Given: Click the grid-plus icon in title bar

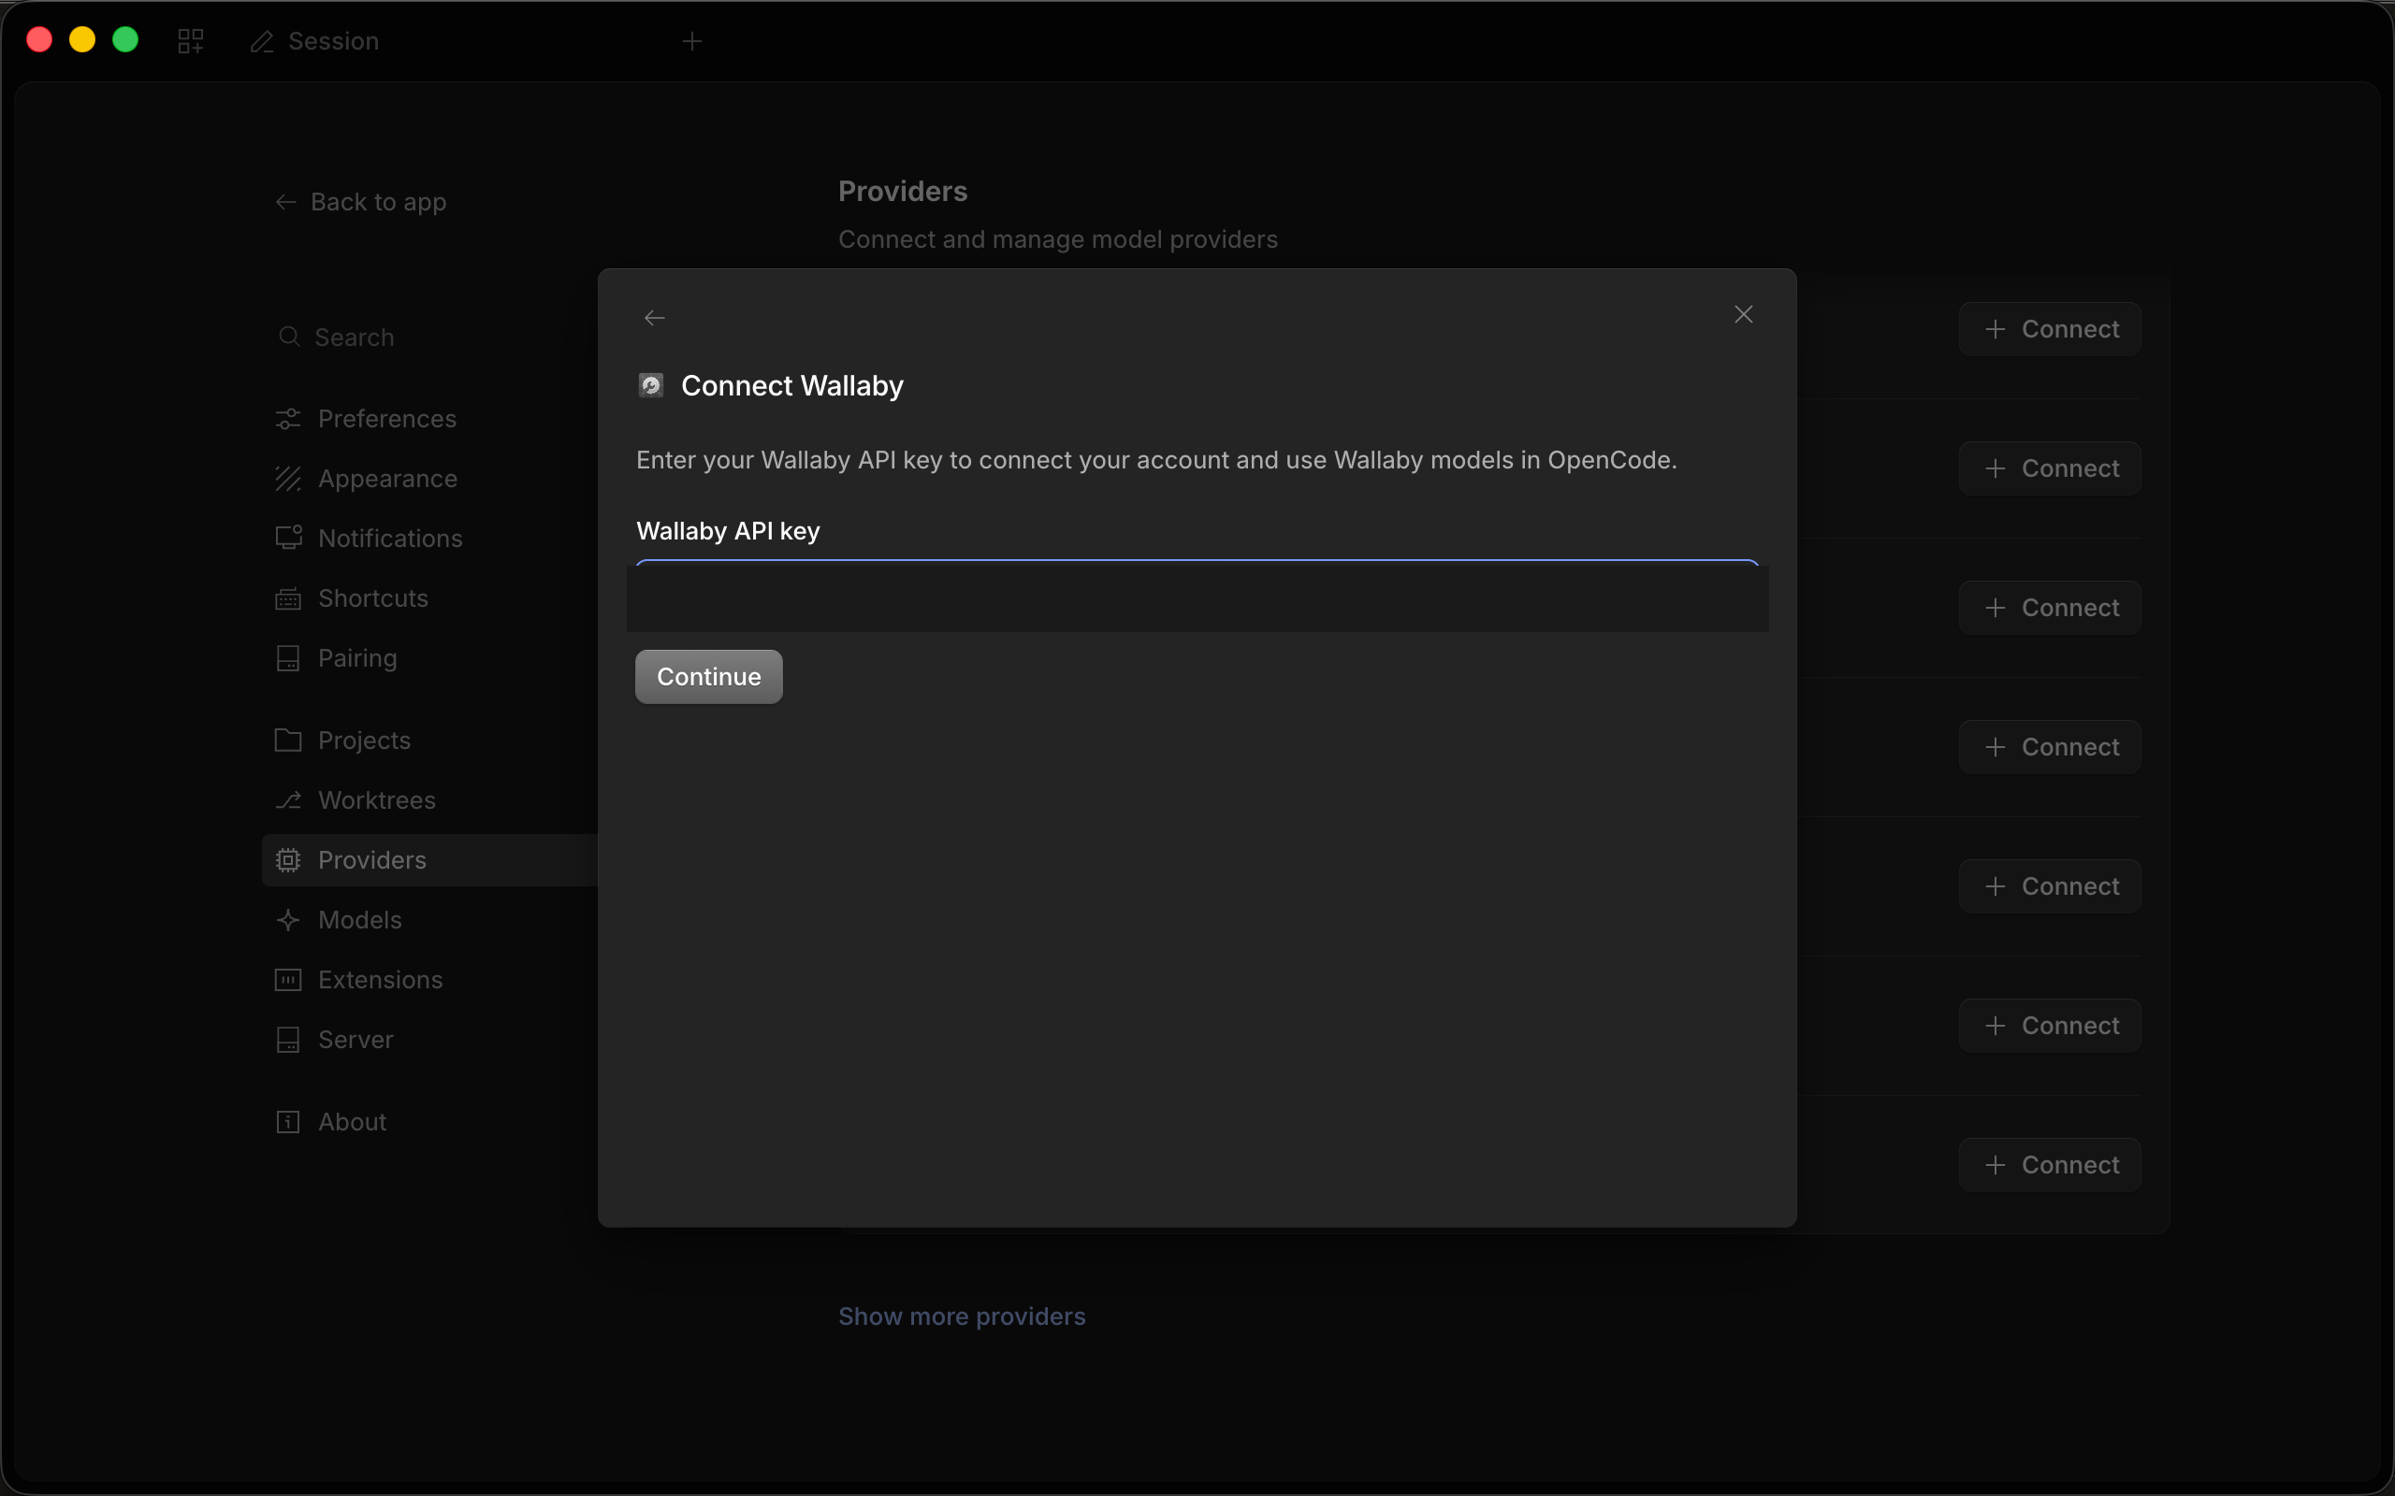Looking at the screenshot, I should click(190, 40).
